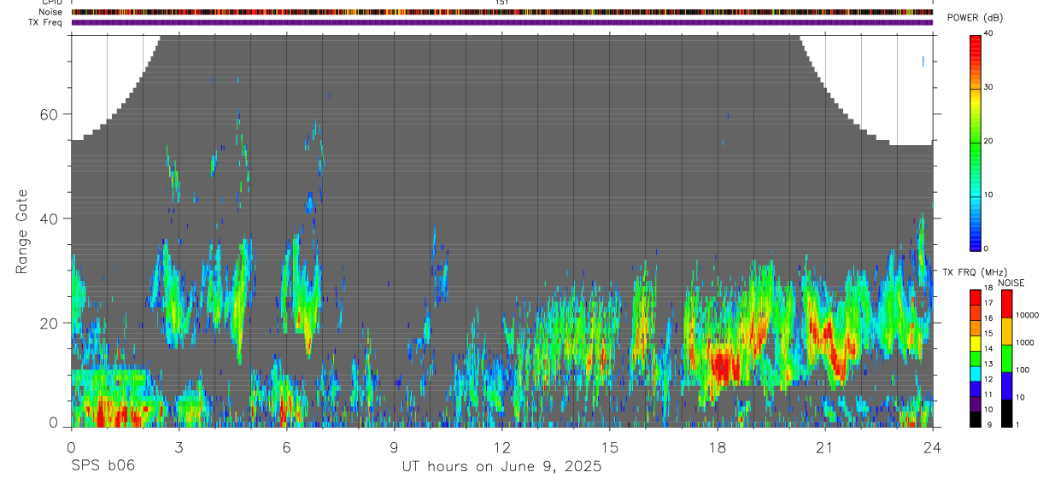Click the 18 hour tick label
Screen dimensions: 1049x484
(x=717, y=446)
